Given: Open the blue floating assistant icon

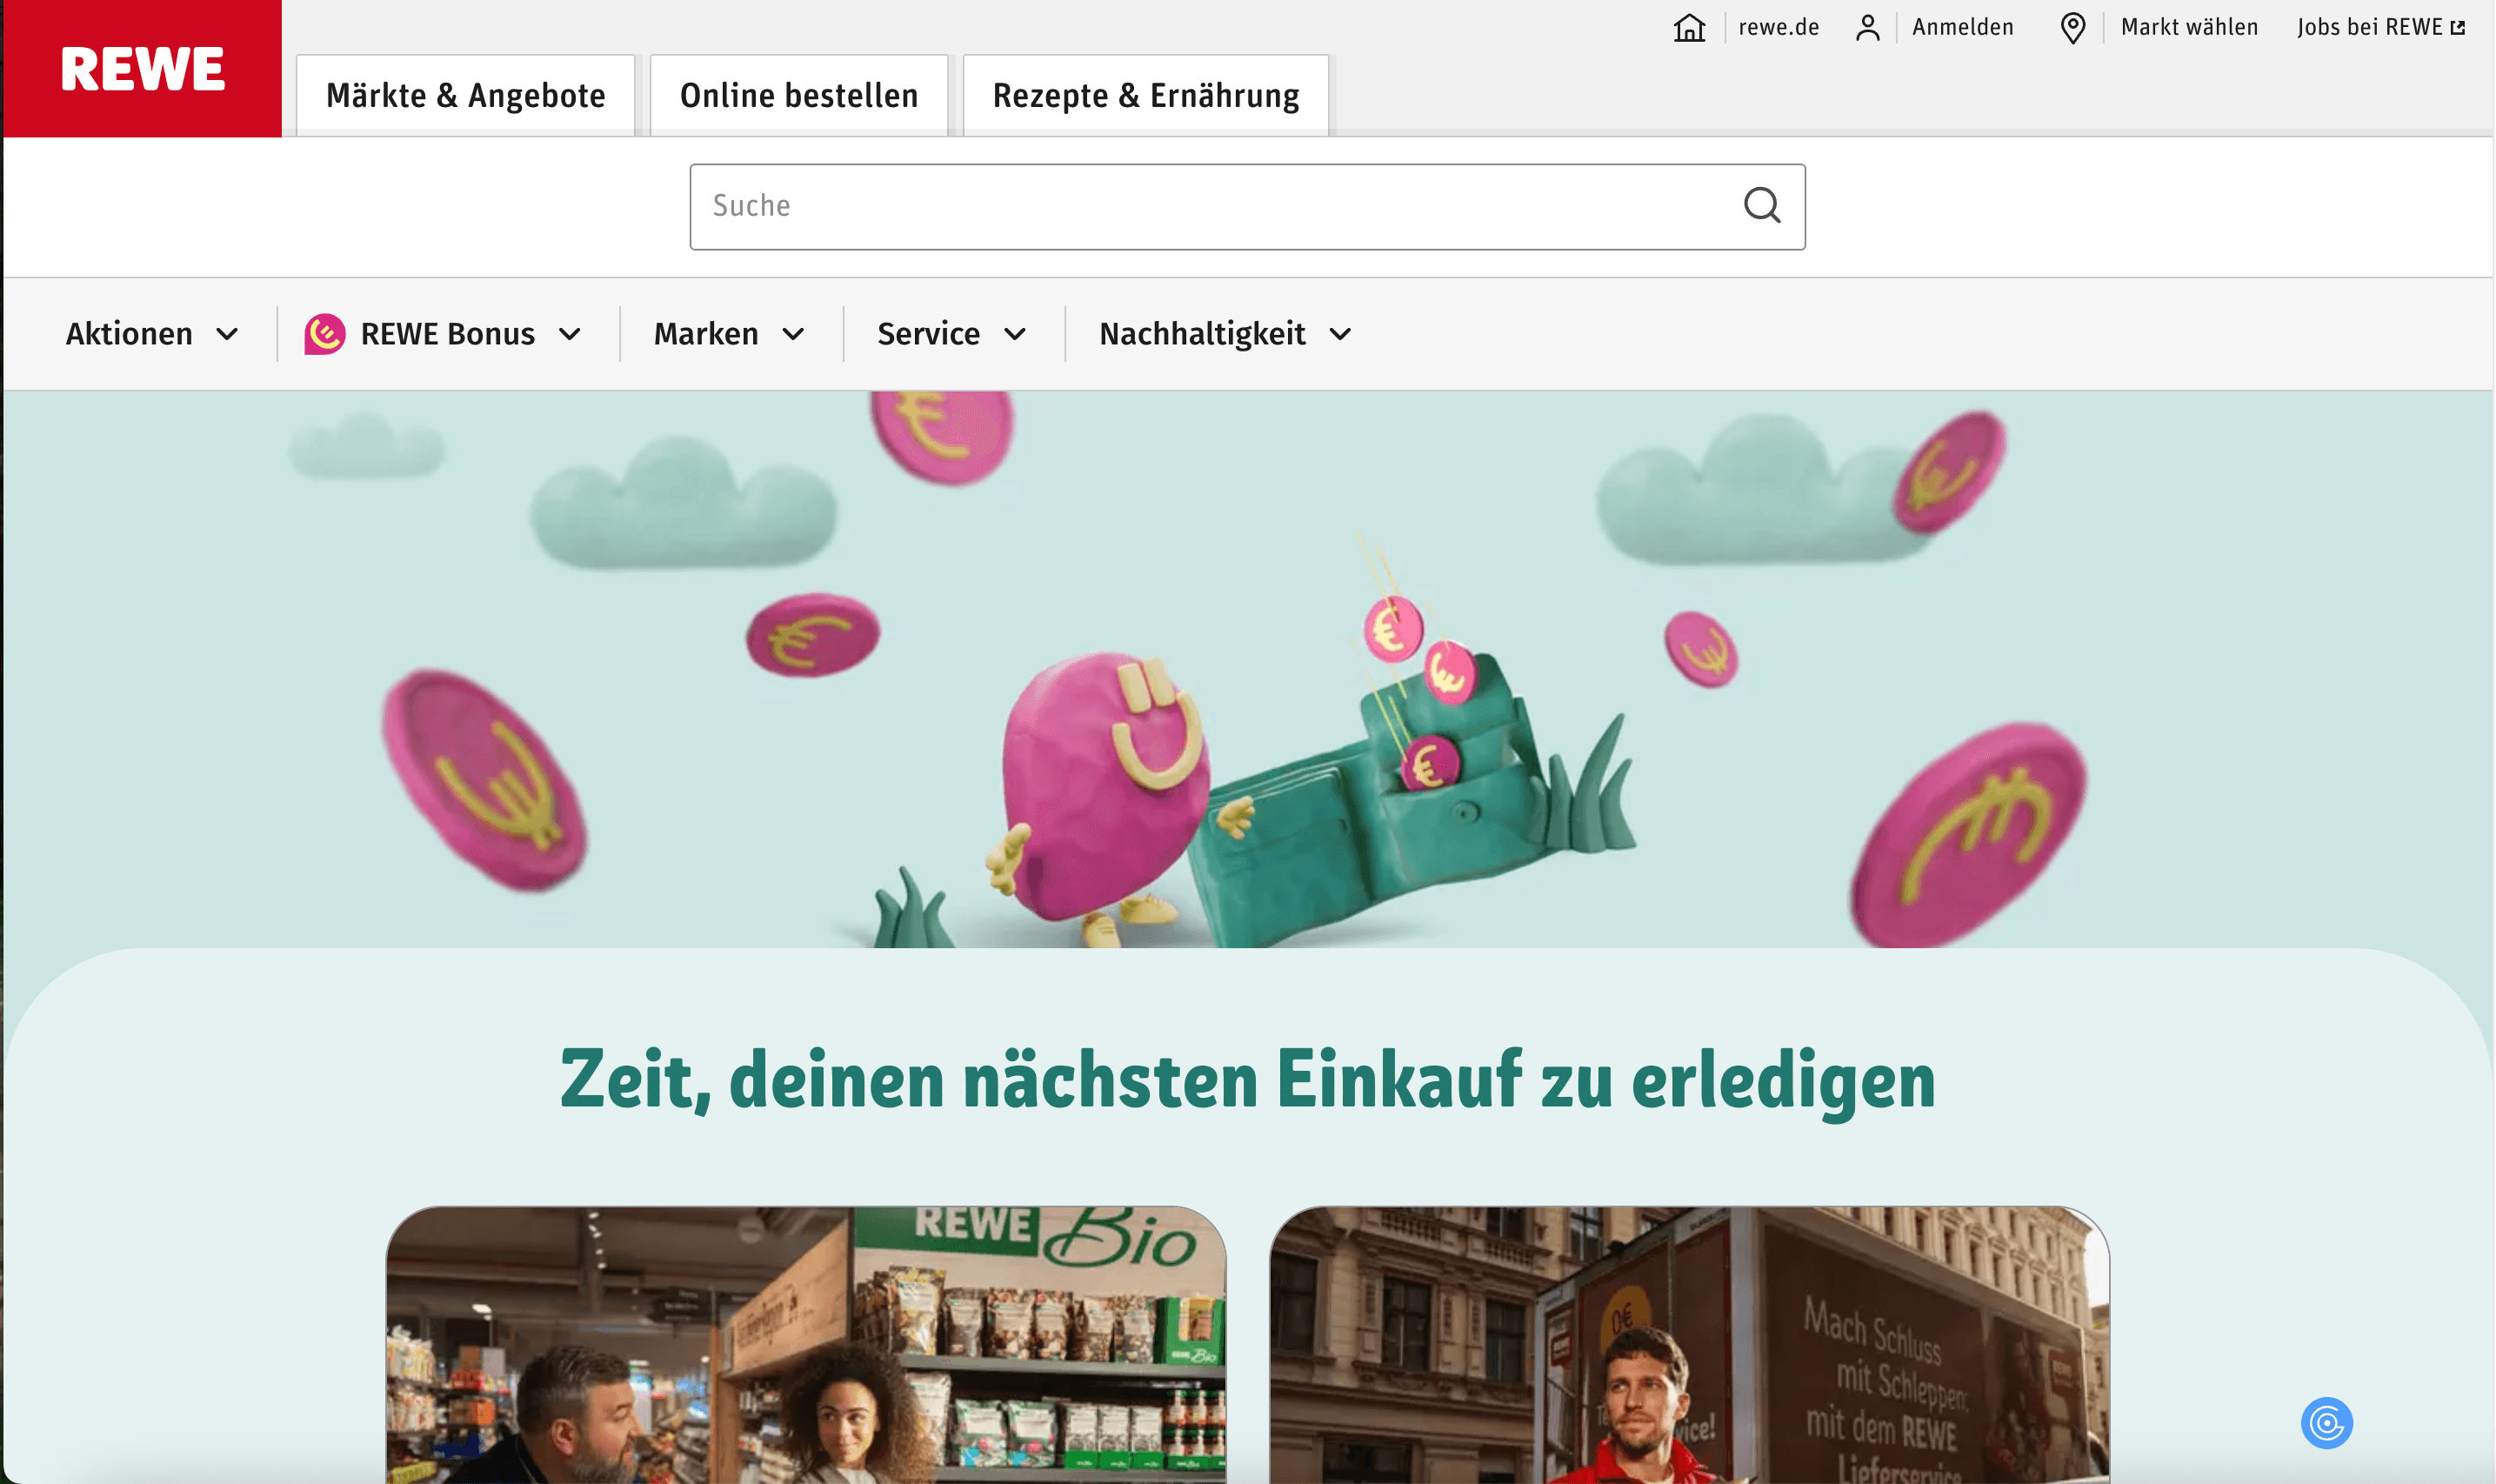Looking at the screenshot, I should pyautogui.click(x=2326, y=1422).
